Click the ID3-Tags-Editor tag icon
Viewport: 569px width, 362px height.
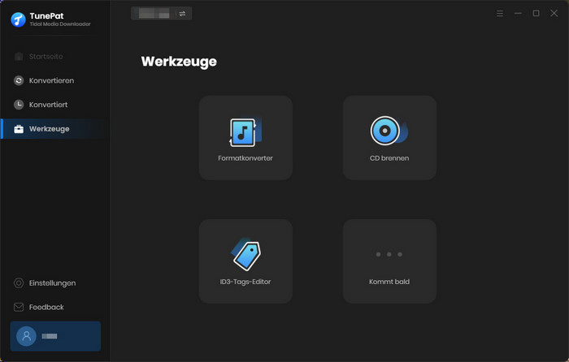pos(246,254)
